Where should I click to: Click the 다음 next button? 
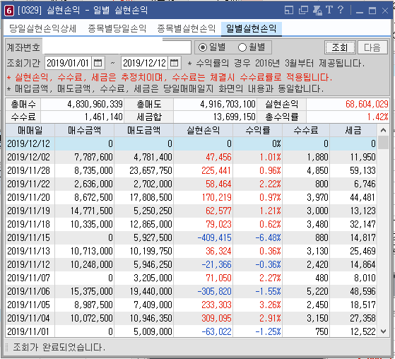pos(372,47)
